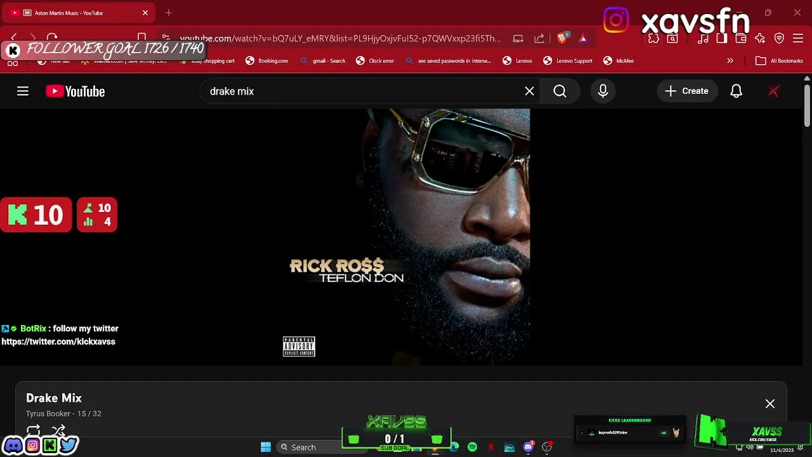Open McAfee bookmark

pos(619,61)
